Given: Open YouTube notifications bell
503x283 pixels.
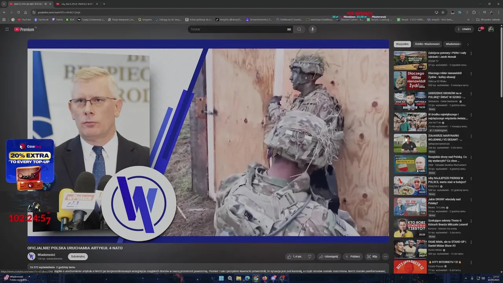Looking at the screenshot, I should [480, 29].
